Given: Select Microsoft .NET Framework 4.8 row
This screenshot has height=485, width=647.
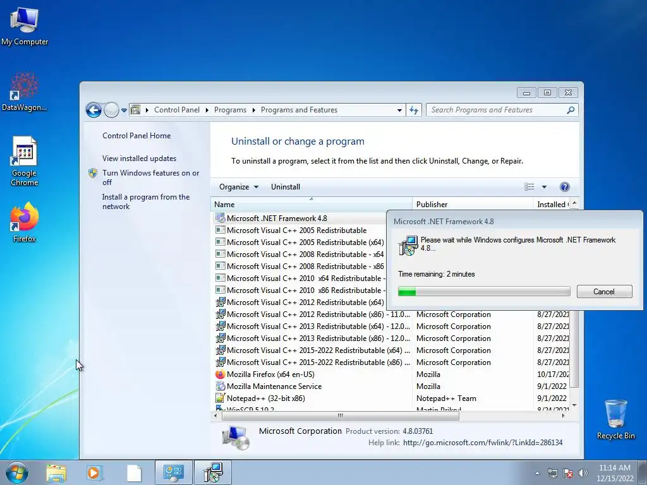Looking at the screenshot, I should click(299, 218).
